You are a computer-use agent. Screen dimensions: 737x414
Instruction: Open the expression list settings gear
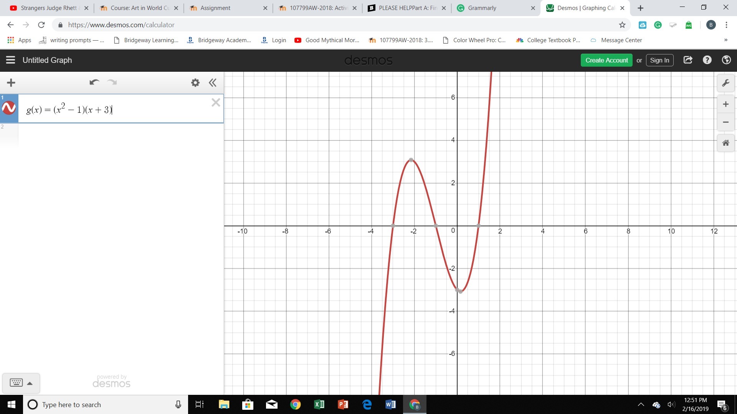click(195, 82)
